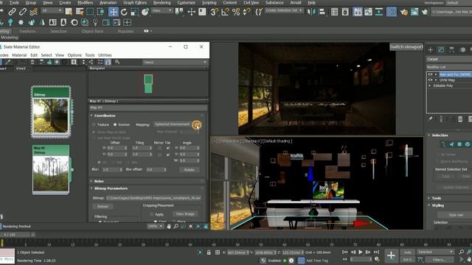Open the Rendered Frame Window icon

coord(414,12)
